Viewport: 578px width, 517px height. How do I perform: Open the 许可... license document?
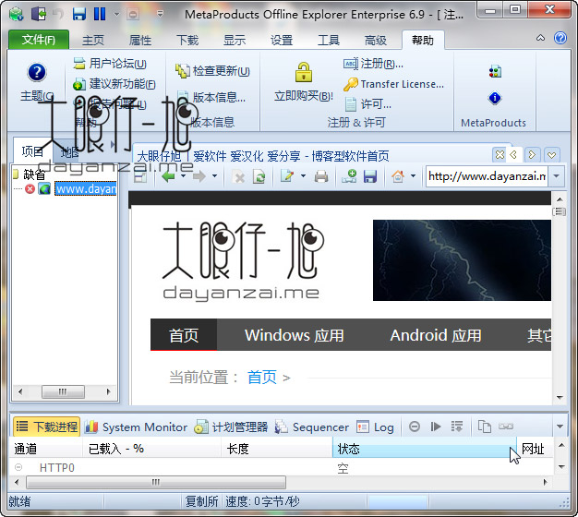(x=368, y=104)
